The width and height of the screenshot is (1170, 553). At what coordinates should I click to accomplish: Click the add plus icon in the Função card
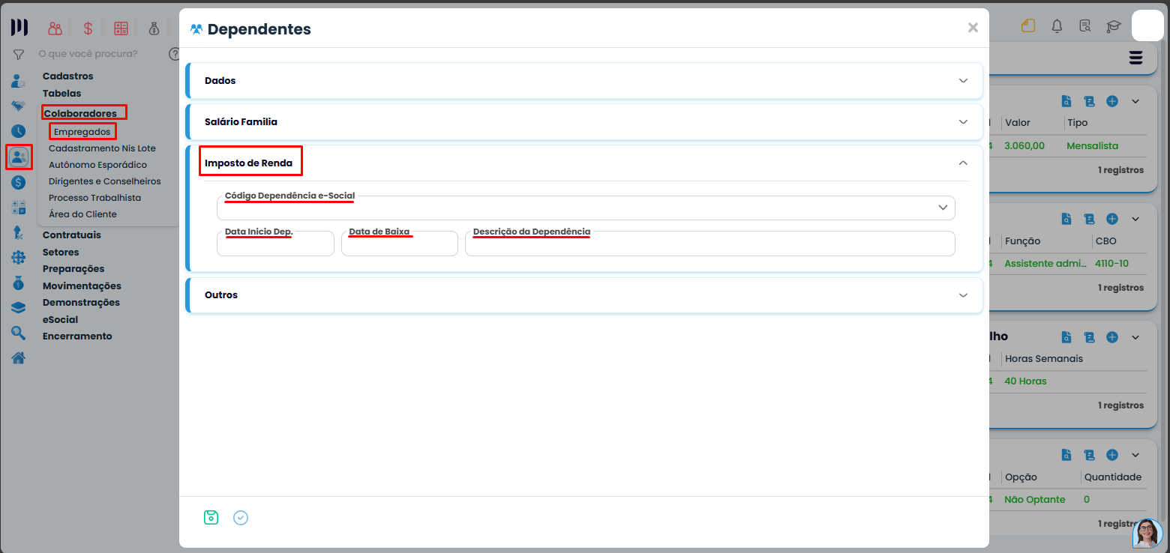coord(1112,219)
